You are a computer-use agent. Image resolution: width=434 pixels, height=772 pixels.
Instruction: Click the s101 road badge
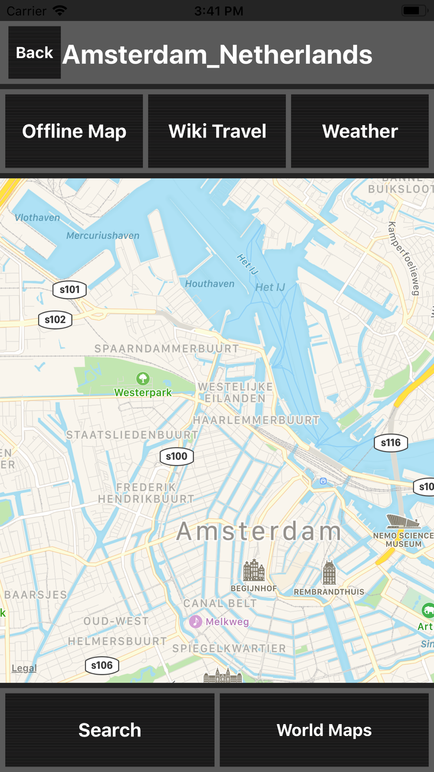point(69,290)
